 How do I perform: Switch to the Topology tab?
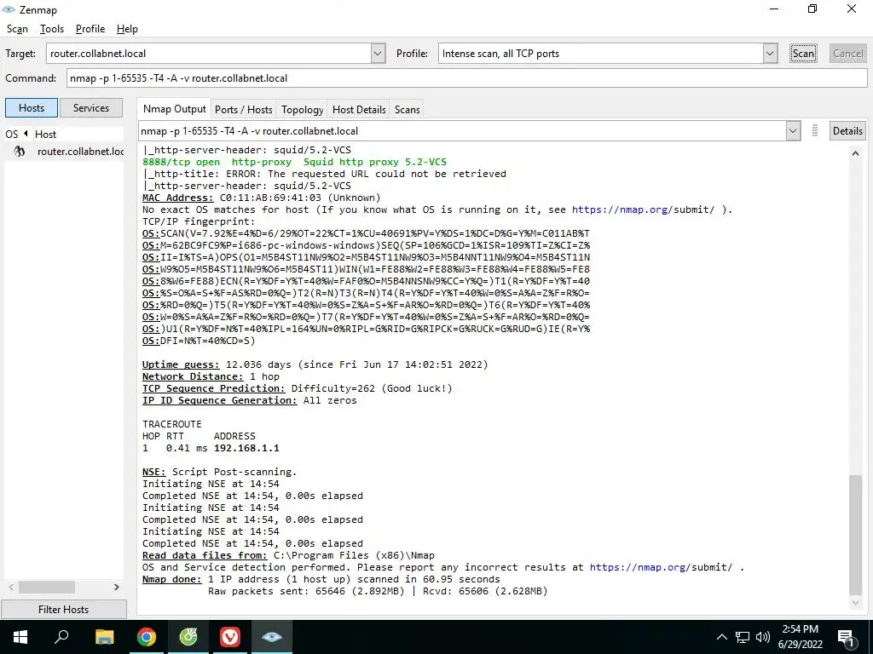point(302,110)
